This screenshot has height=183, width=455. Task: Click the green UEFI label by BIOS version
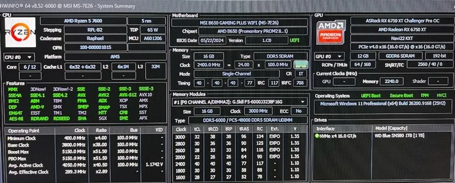click(x=295, y=40)
